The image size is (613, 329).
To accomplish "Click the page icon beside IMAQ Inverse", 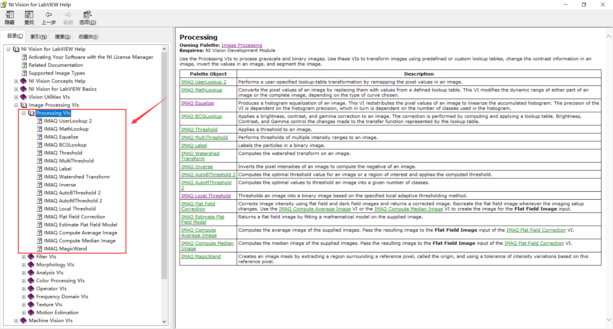I will [x=40, y=185].
